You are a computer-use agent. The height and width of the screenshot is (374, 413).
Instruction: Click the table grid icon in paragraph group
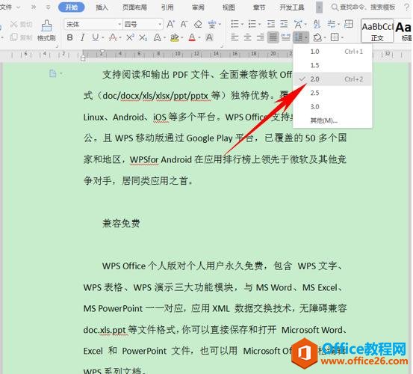click(x=349, y=24)
